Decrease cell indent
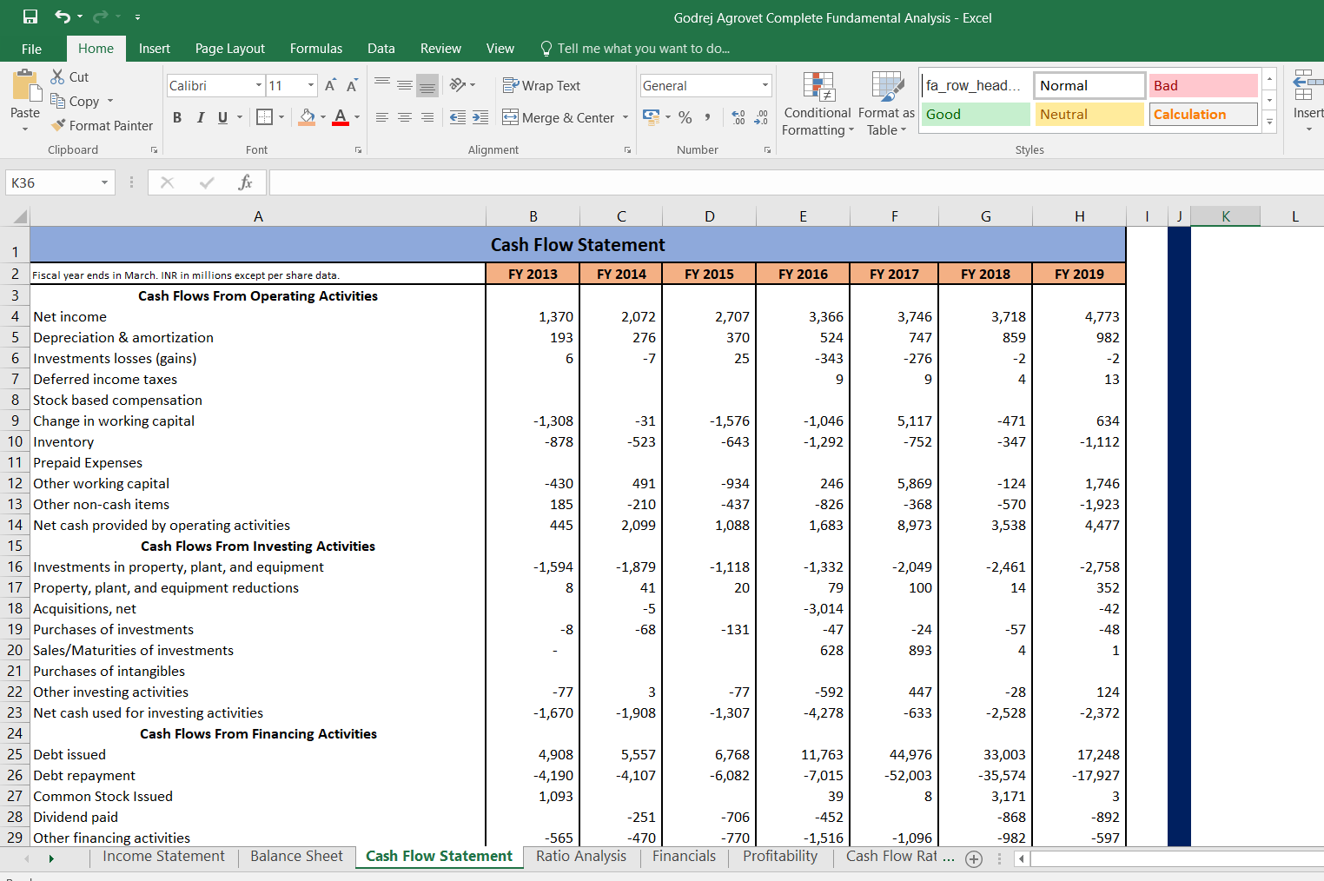The image size is (1324, 881). tap(458, 117)
